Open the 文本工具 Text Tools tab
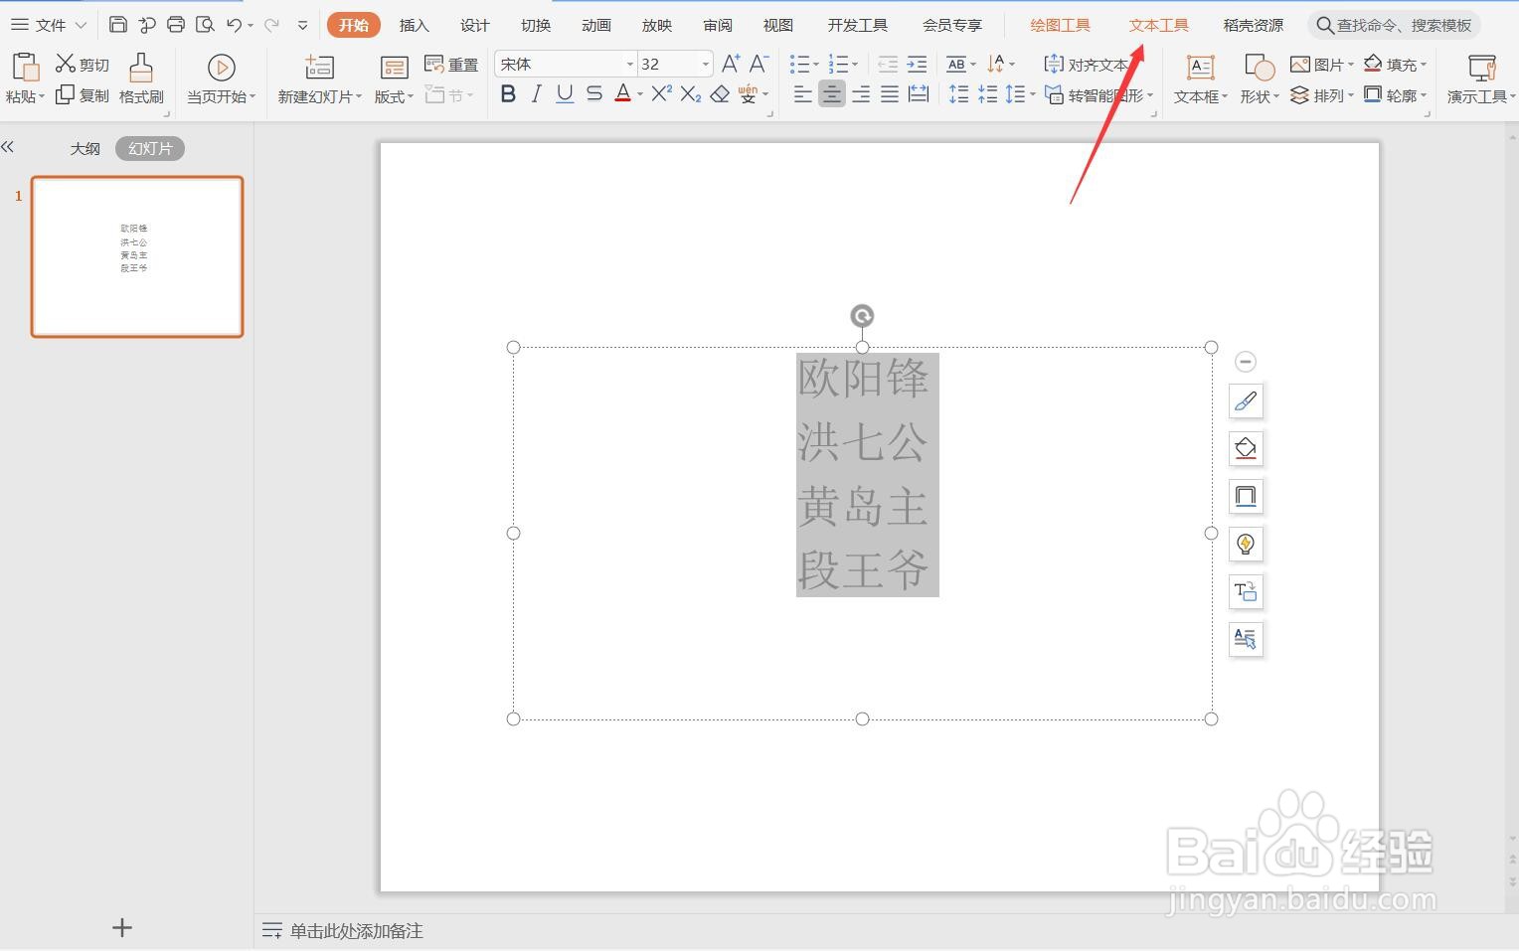This screenshot has width=1519, height=951. click(x=1158, y=25)
